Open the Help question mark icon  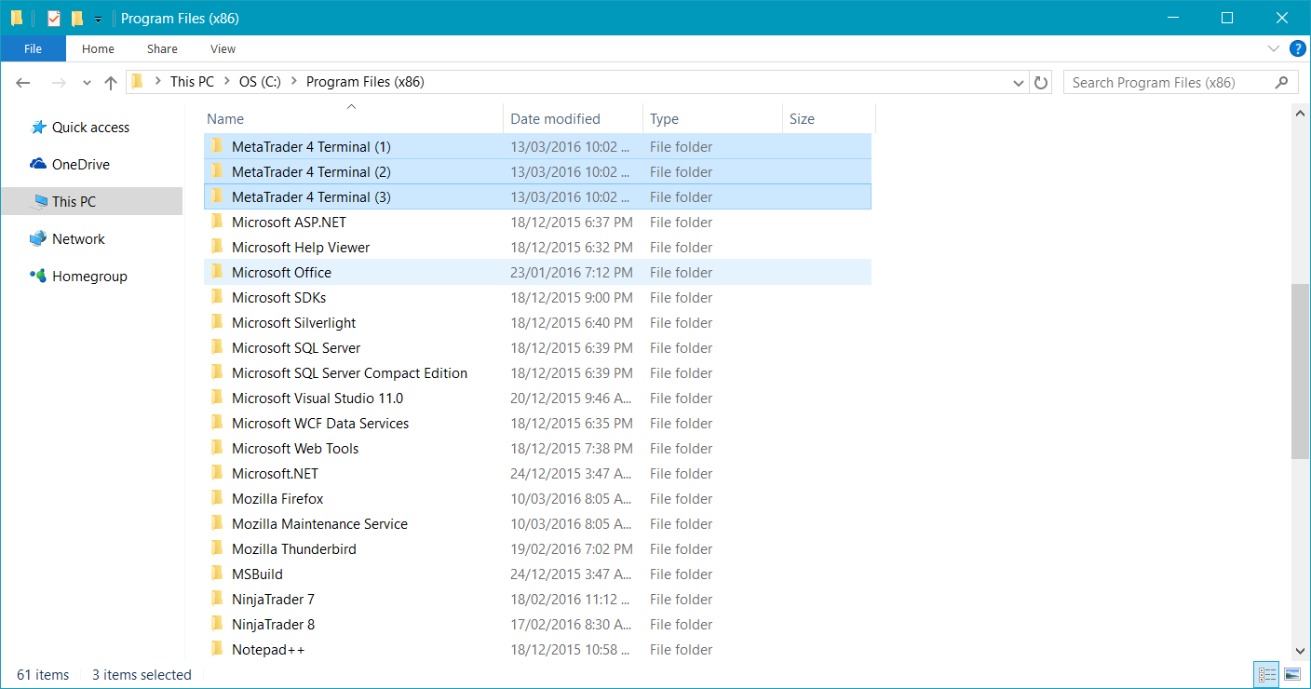pos(1297,48)
